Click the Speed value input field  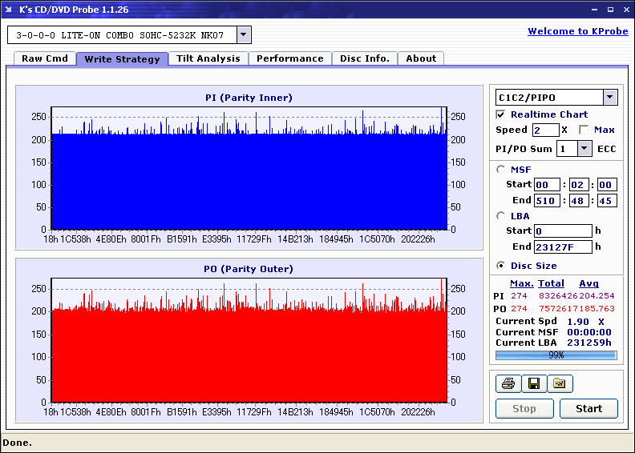(x=545, y=130)
